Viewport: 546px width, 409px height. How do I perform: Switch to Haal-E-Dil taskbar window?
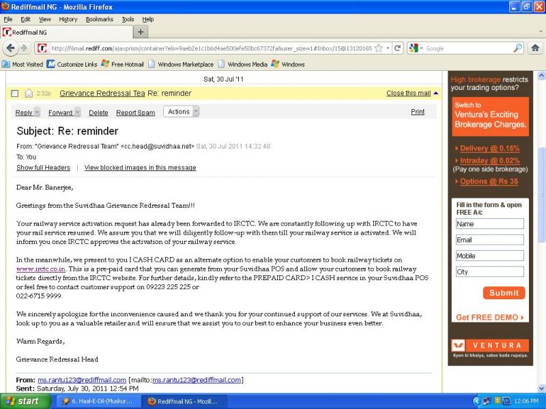pyautogui.click(x=98, y=401)
